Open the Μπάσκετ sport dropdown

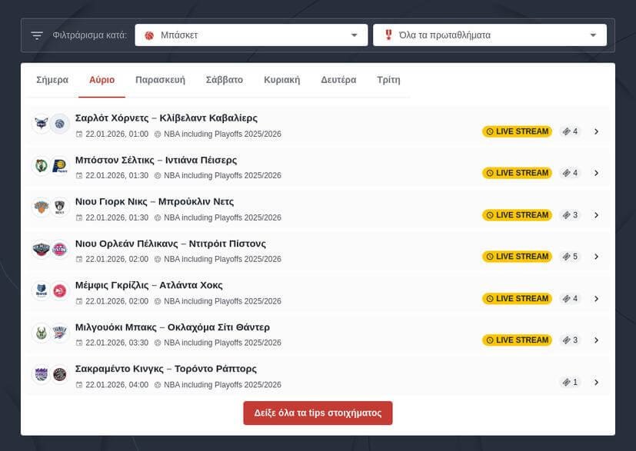251,35
